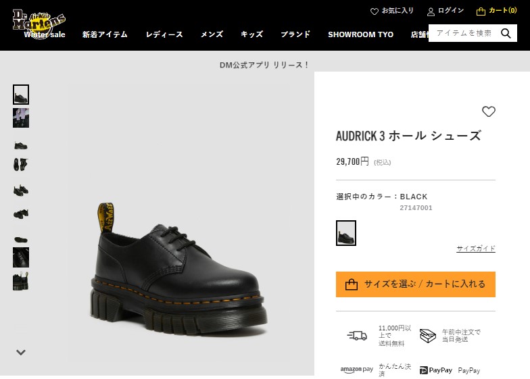Click the delivery truck shipping icon
The height and width of the screenshot is (379, 530).
(357, 335)
